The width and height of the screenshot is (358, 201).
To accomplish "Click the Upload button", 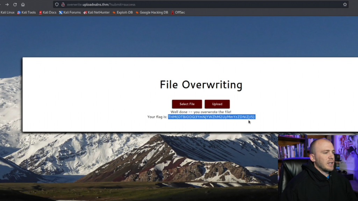I will coord(217,104).
